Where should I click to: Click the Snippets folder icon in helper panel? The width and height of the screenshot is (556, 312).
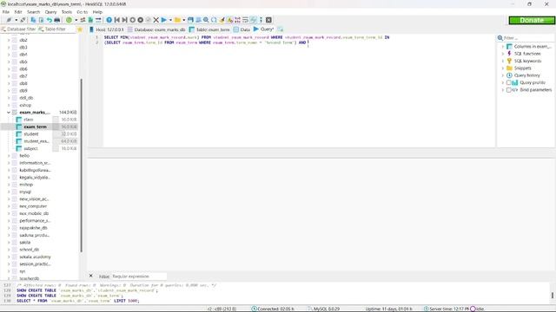(x=510, y=68)
